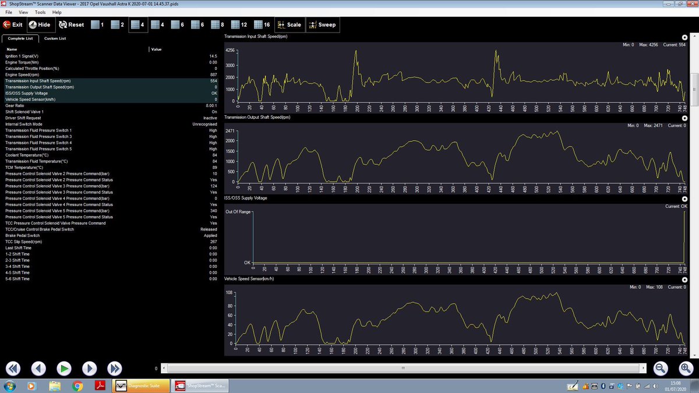
Task: Open Google Chrome from the taskbar
Action: click(77, 385)
